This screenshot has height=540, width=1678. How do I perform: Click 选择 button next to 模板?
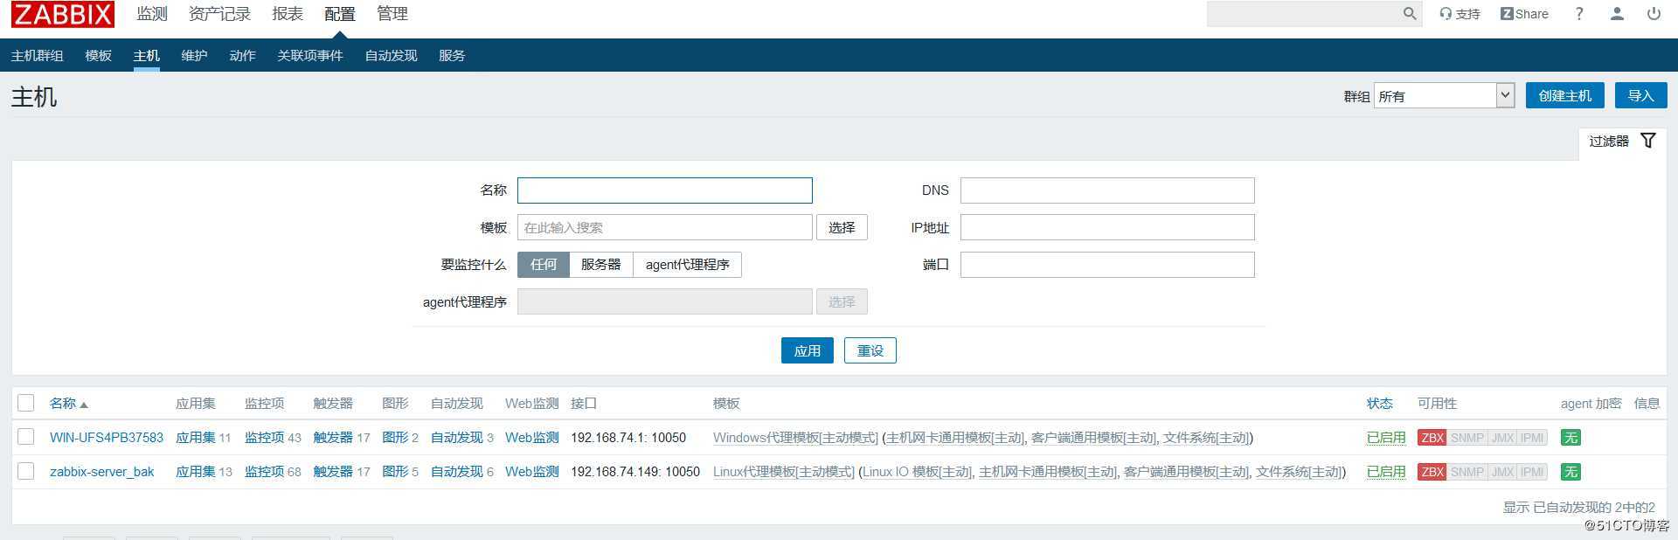point(842,227)
